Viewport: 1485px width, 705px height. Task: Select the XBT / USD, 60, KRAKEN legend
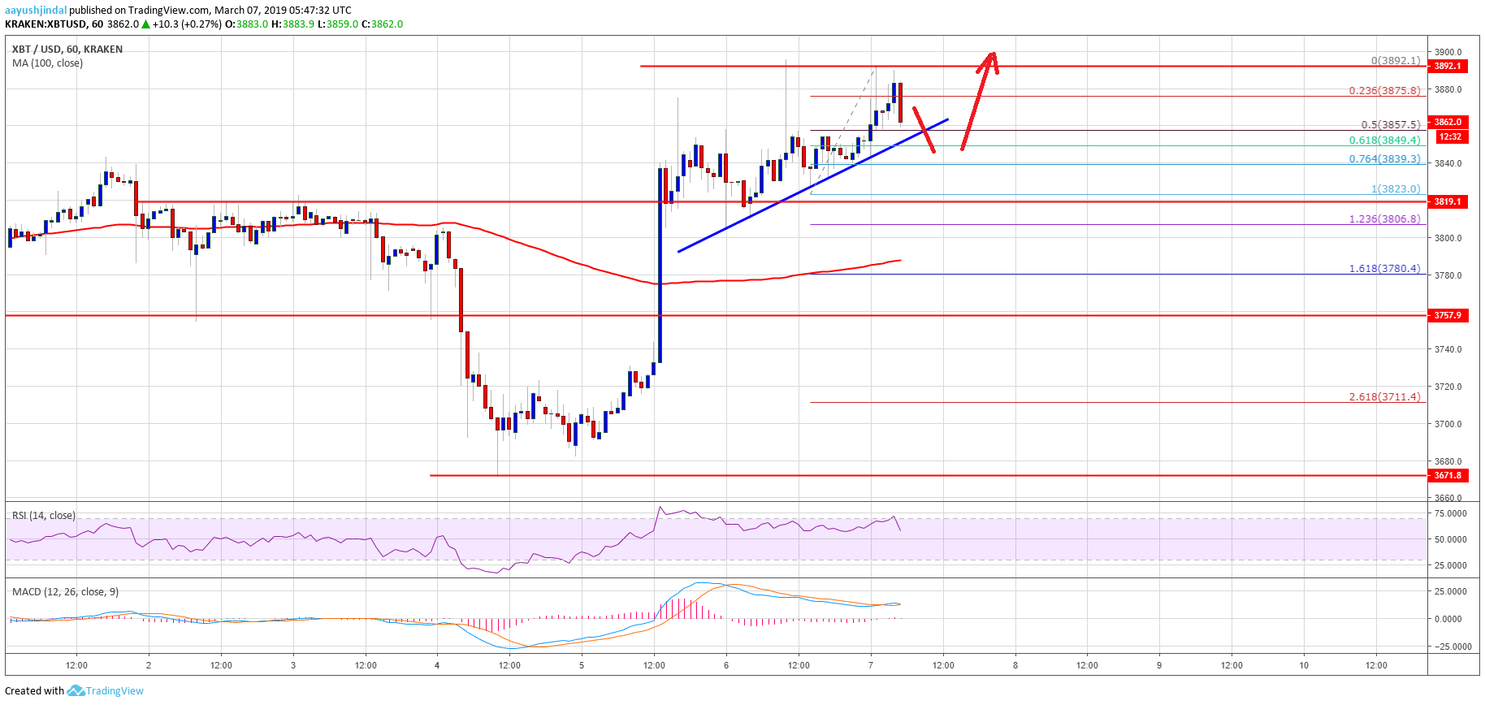pos(67,50)
